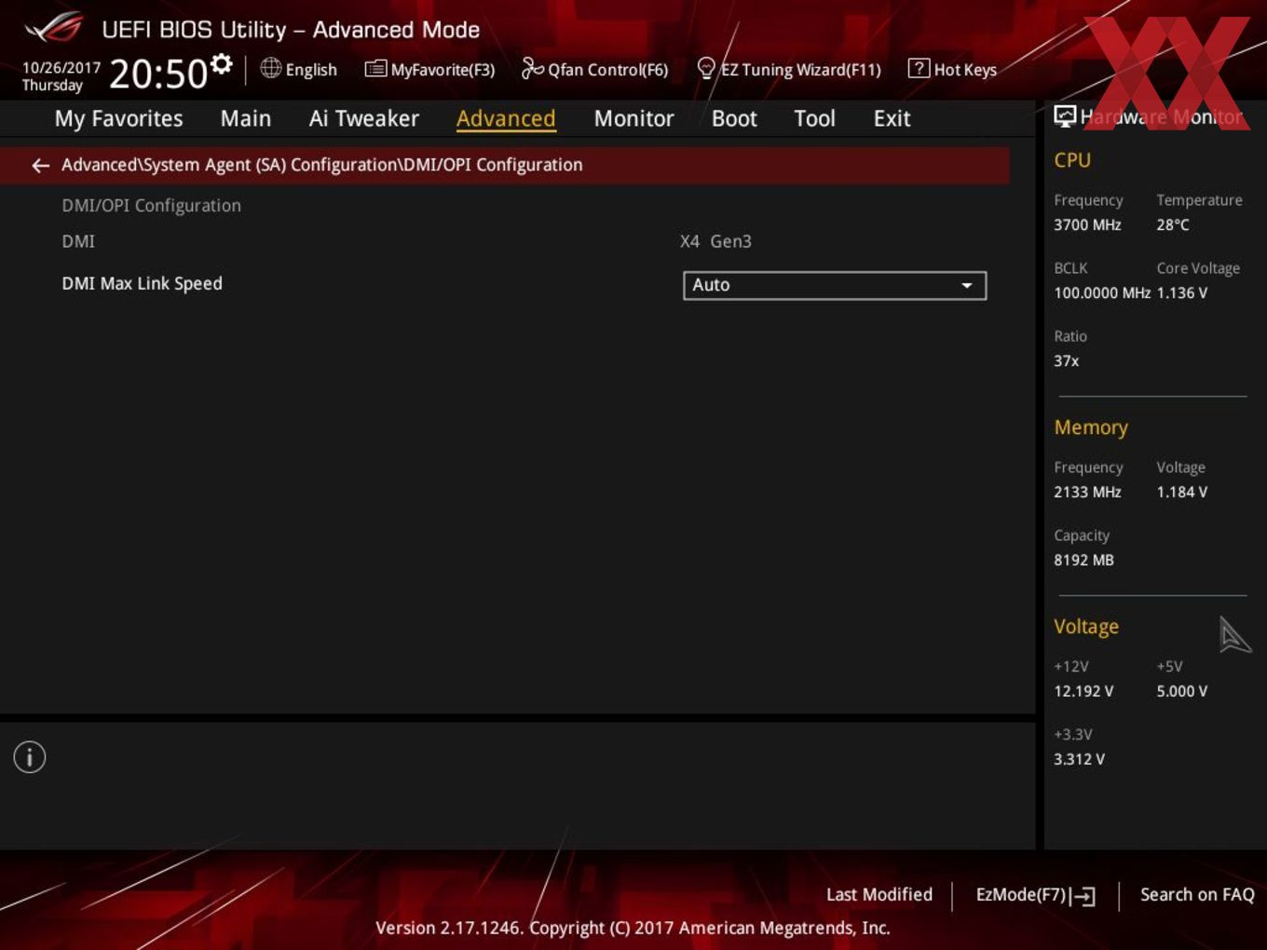Click the ROG logo in header
The image size is (1267, 950).
point(54,28)
